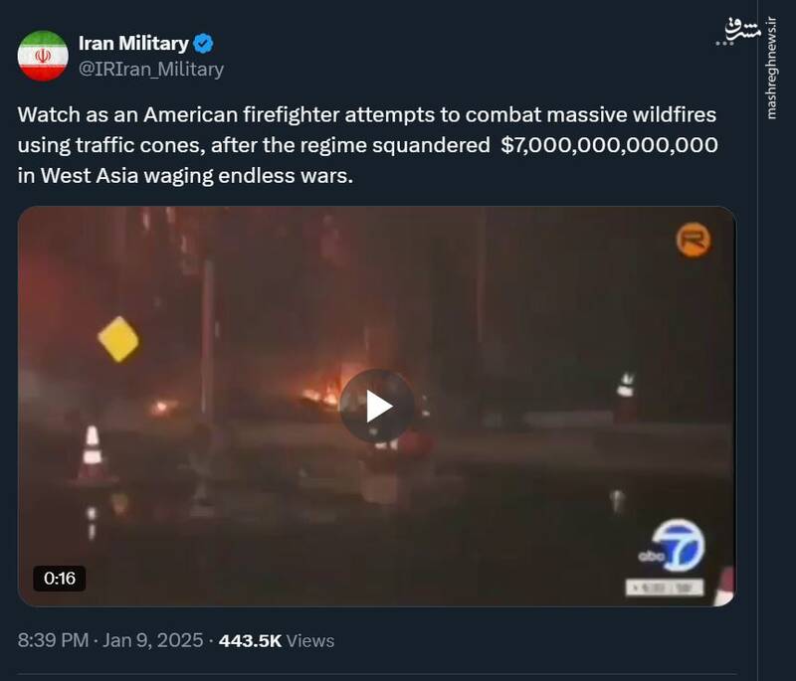This screenshot has height=681, width=796.
Task: Click the Mashregh Persian logo
Action: pyautogui.click(x=743, y=29)
